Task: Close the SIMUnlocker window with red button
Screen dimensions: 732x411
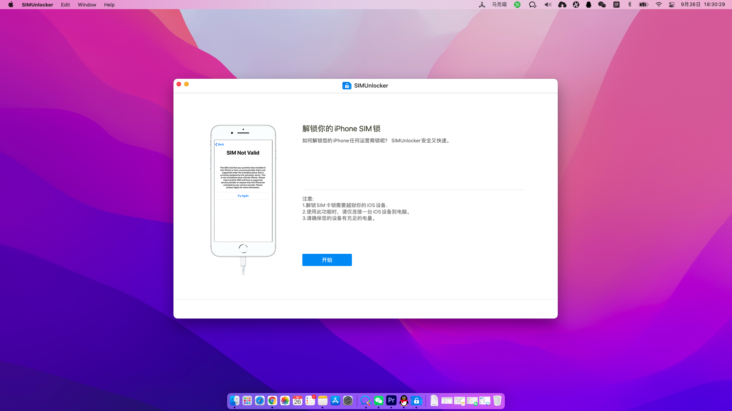Action: click(179, 84)
